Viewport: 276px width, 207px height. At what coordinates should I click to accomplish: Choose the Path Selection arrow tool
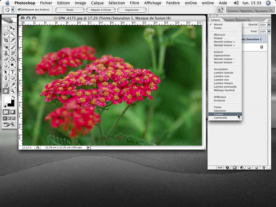pos(6,72)
